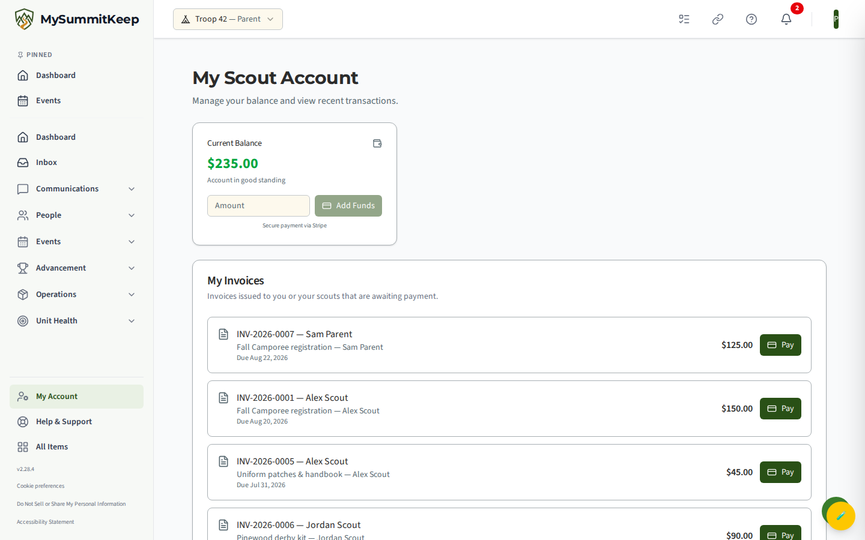Open the yellow floating test-tube button
This screenshot has height=540, width=865.
[x=841, y=516]
